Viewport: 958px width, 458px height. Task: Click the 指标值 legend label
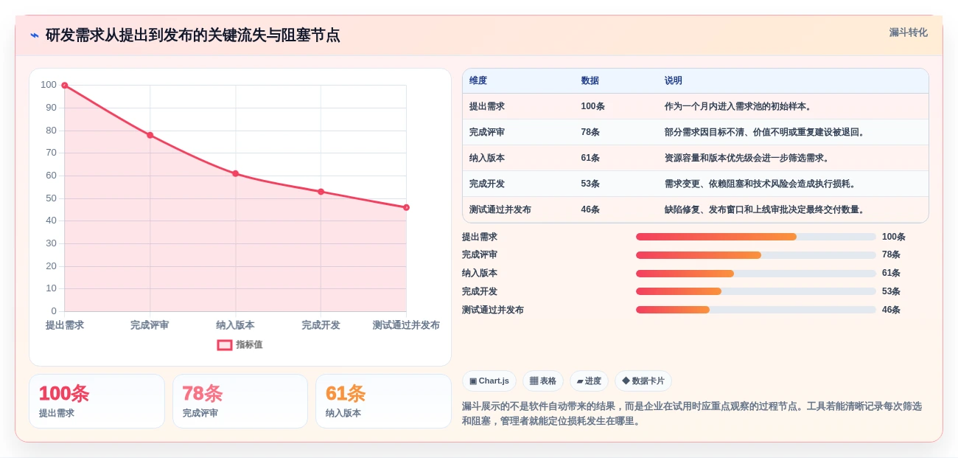tap(249, 344)
